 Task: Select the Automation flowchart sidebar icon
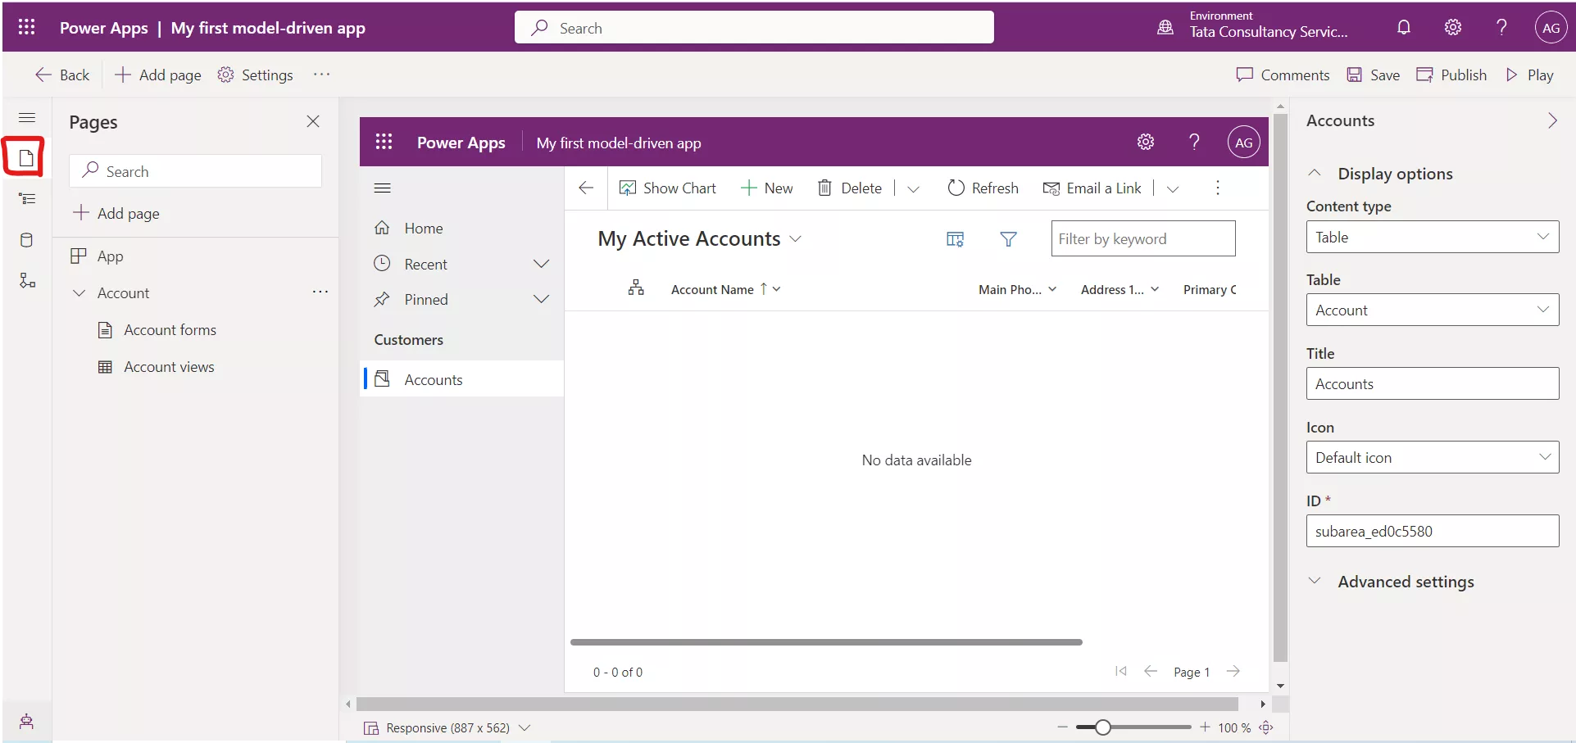tap(26, 280)
